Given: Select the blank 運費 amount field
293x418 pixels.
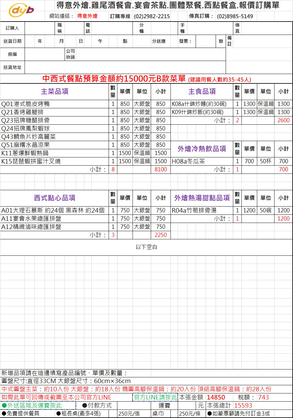Looking at the screenshot, I should click(x=187, y=405).
